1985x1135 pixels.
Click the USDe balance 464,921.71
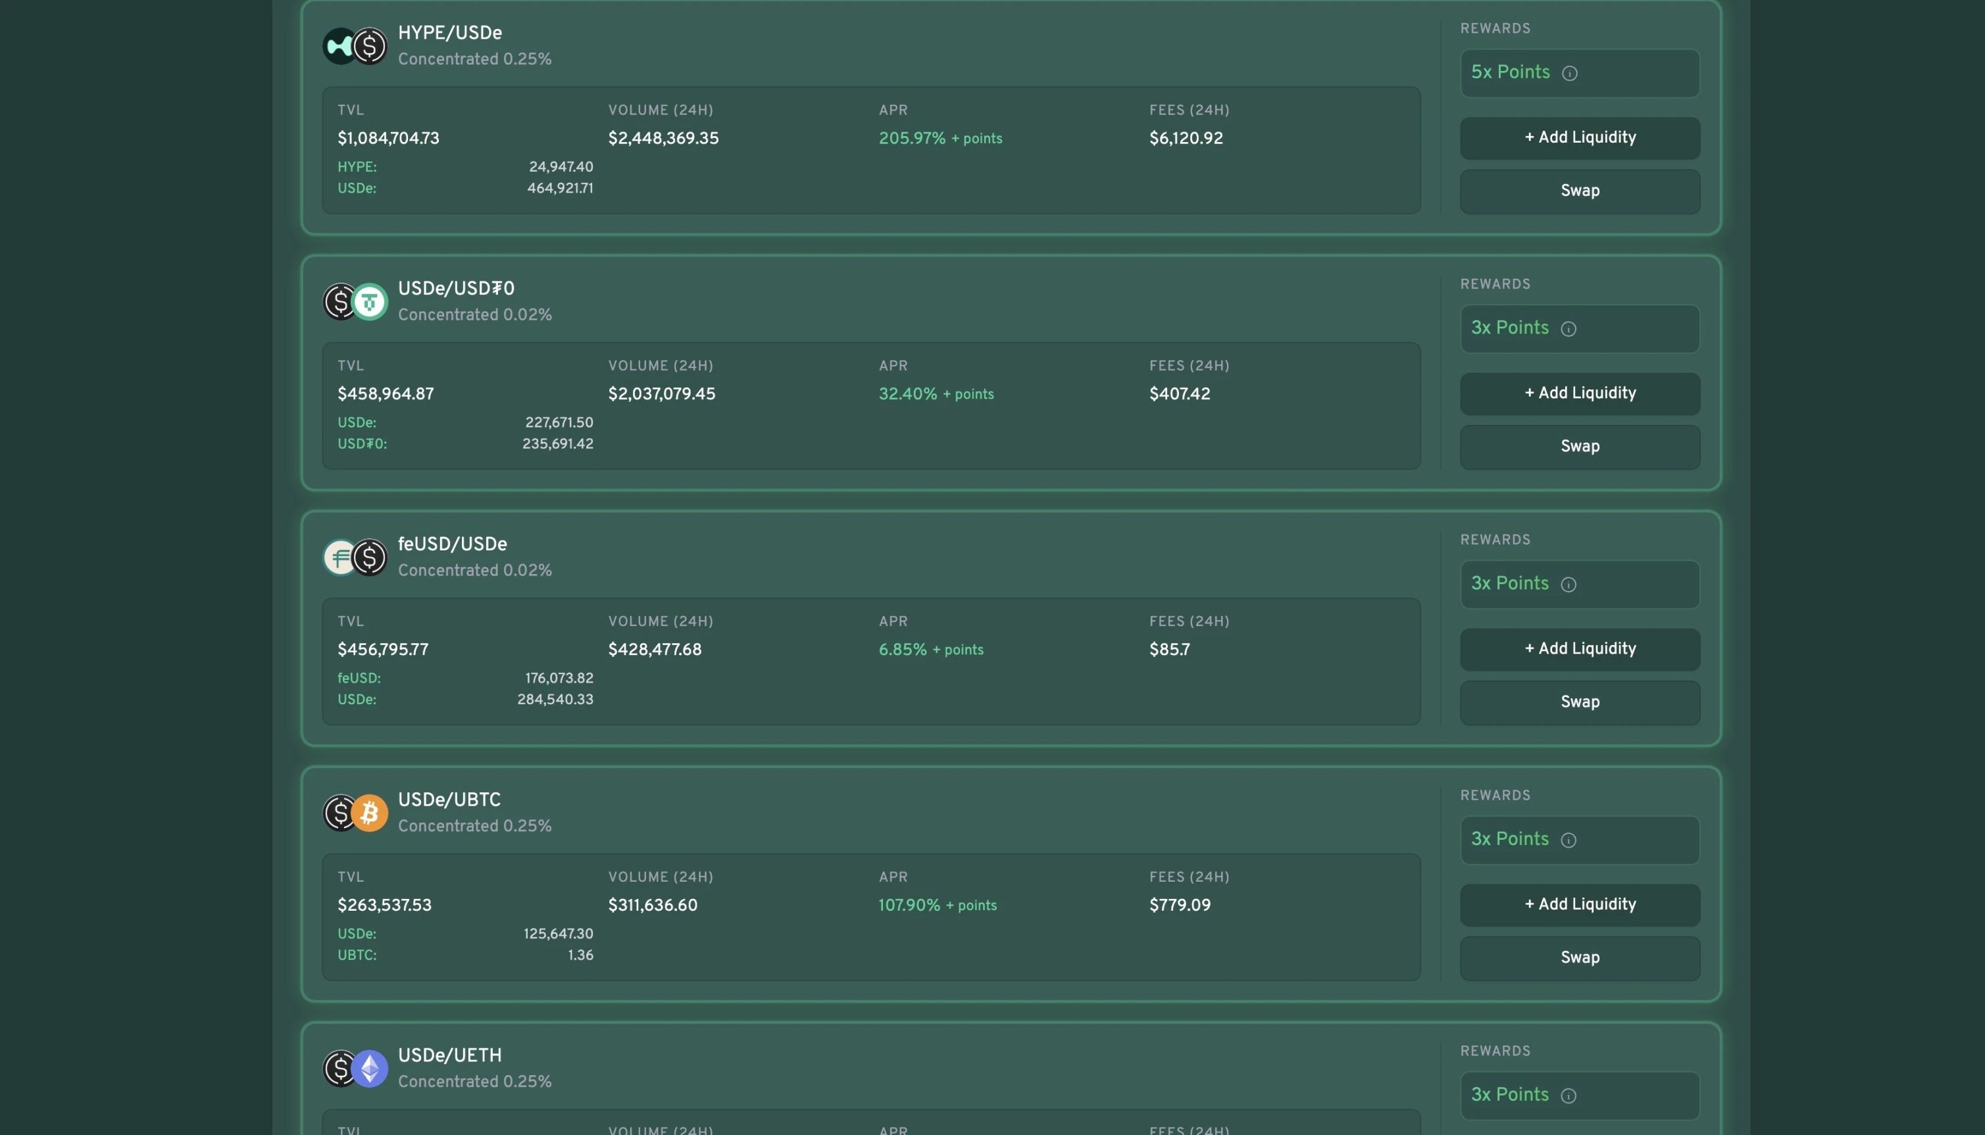click(x=560, y=189)
